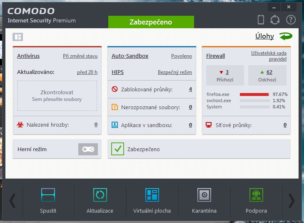This screenshot has width=304, height=223.
Task: Open the Firewall link
Action: pos(216,56)
